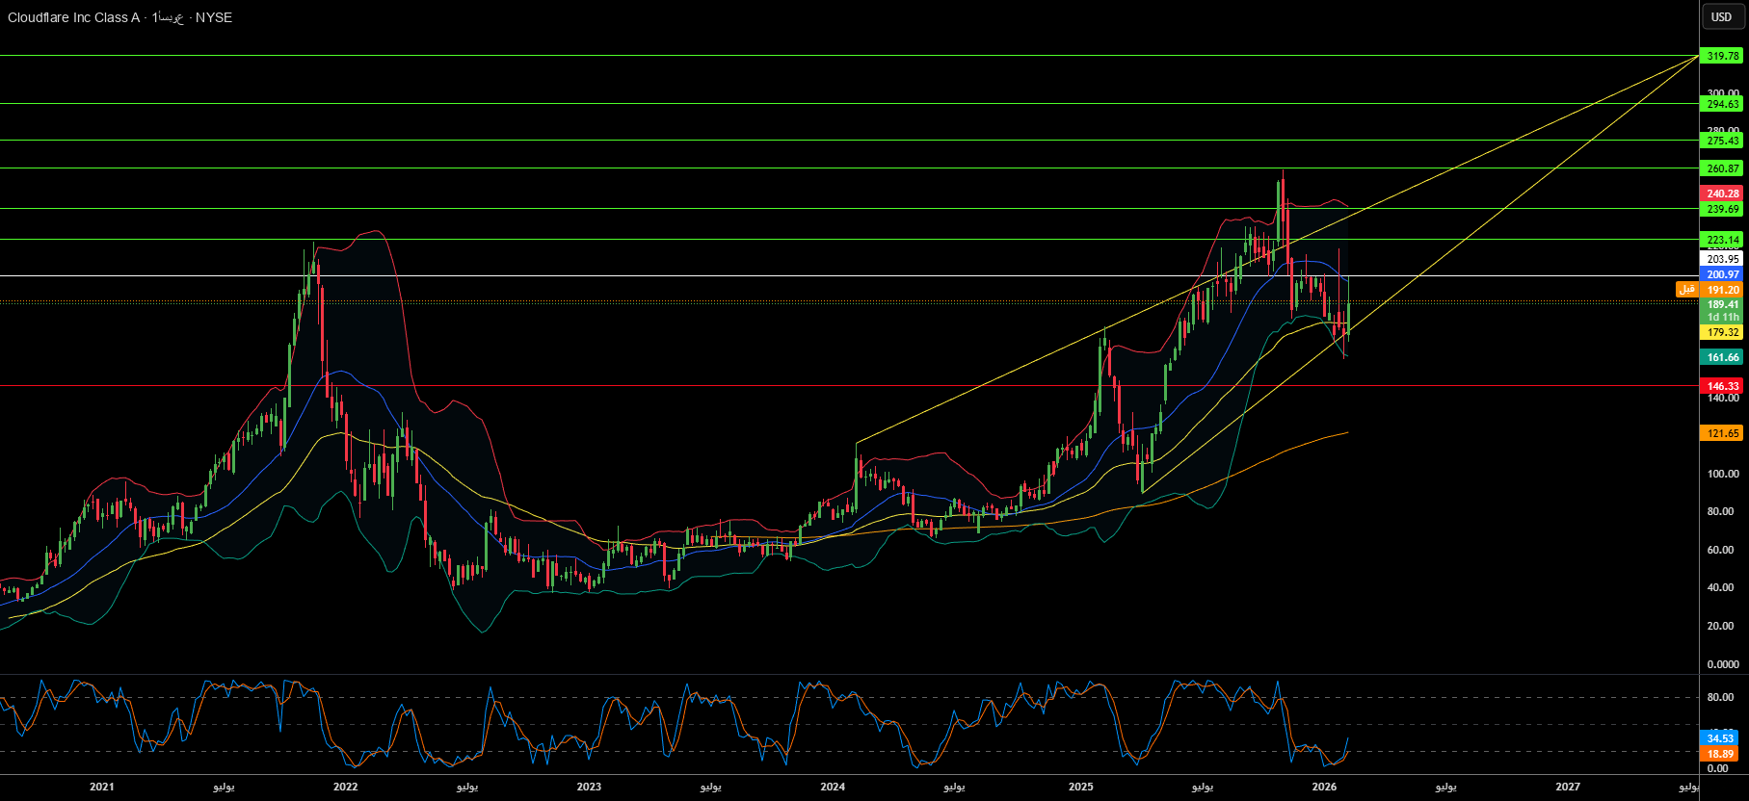
Task: Click the blue 200.97 moving average label
Action: 1722,274
